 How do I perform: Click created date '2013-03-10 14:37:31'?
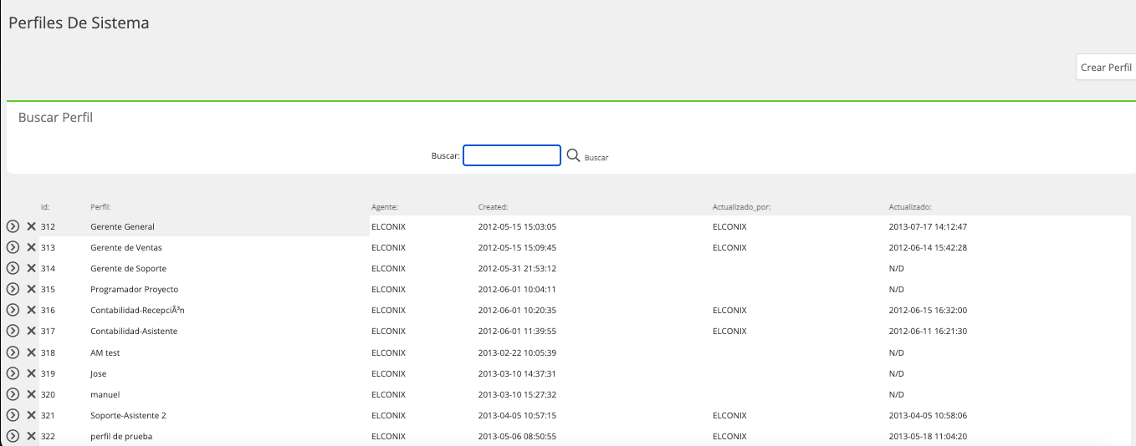[517, 373]
